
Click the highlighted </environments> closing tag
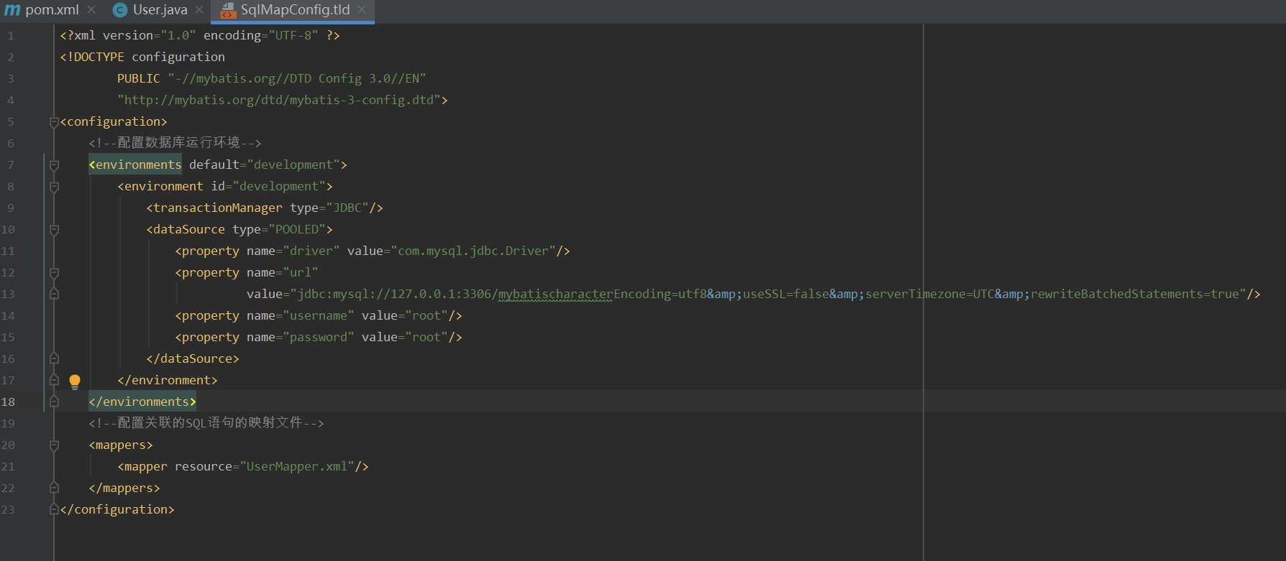point(142,402)
